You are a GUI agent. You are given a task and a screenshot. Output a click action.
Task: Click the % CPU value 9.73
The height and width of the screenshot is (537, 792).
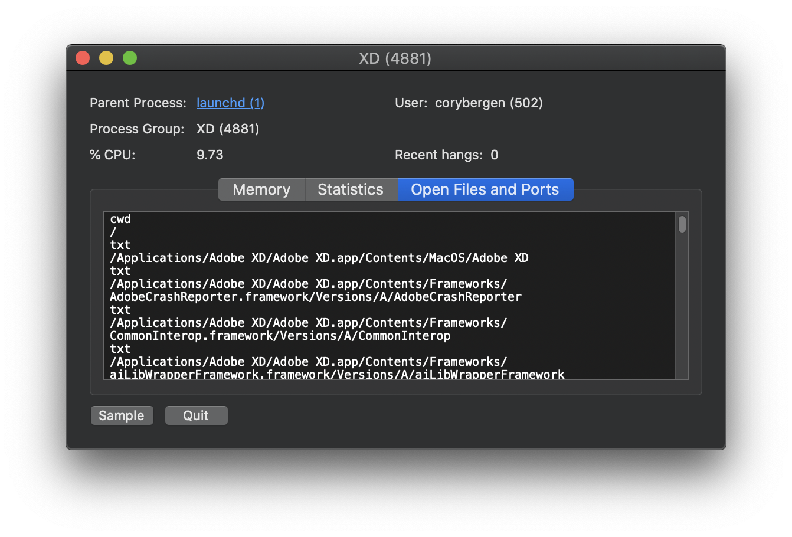click(x=210, y=155)
